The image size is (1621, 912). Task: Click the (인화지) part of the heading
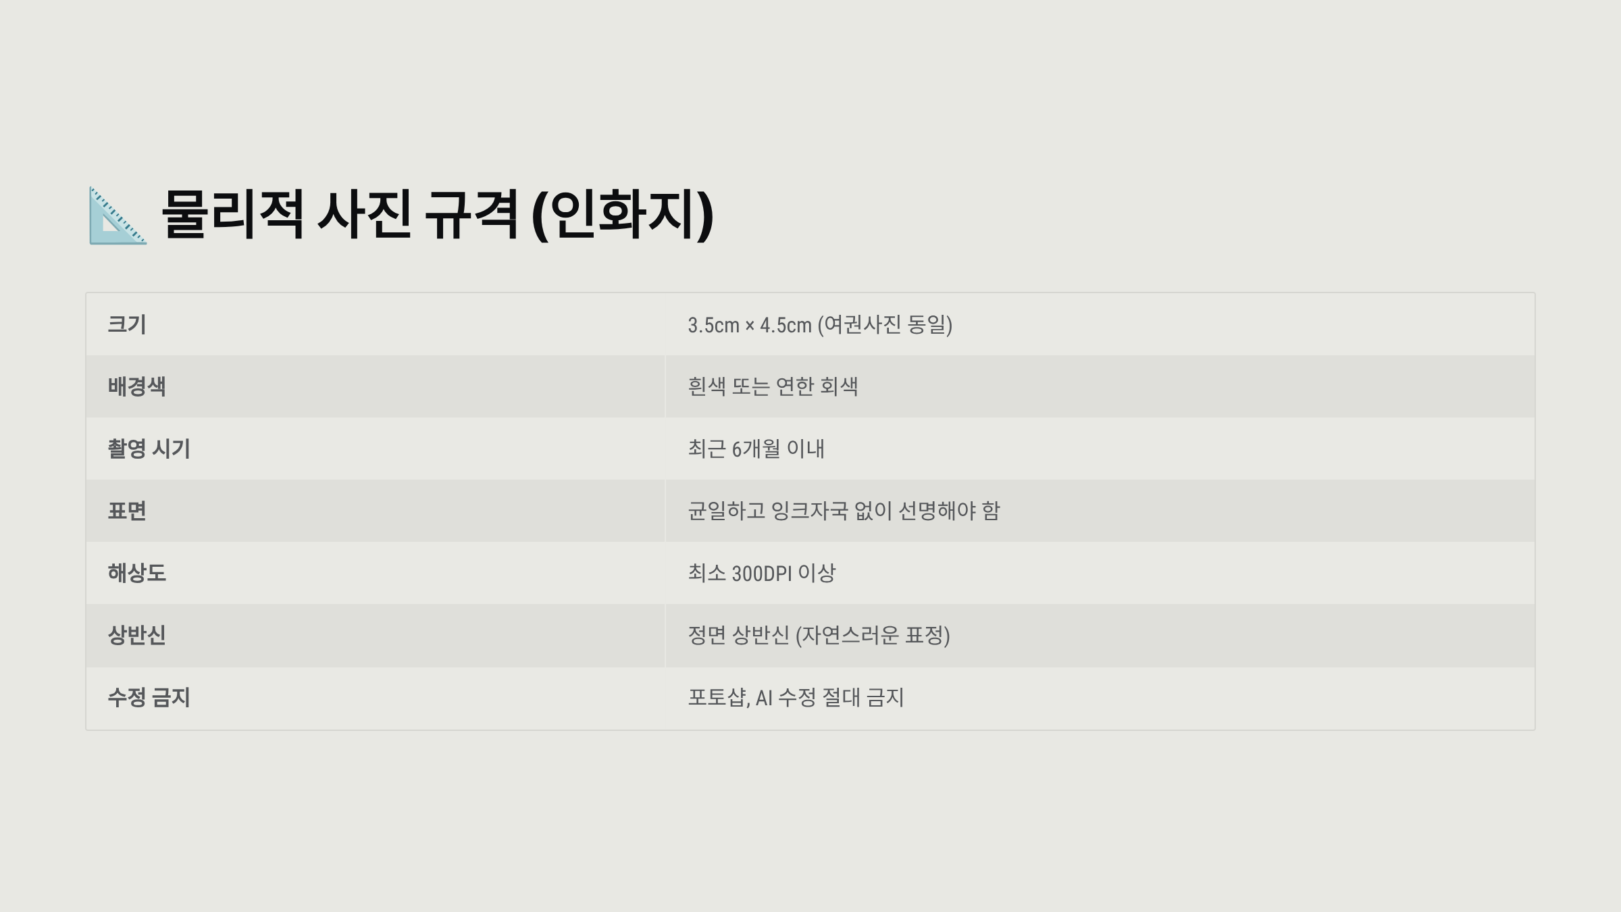pos(623,215)
